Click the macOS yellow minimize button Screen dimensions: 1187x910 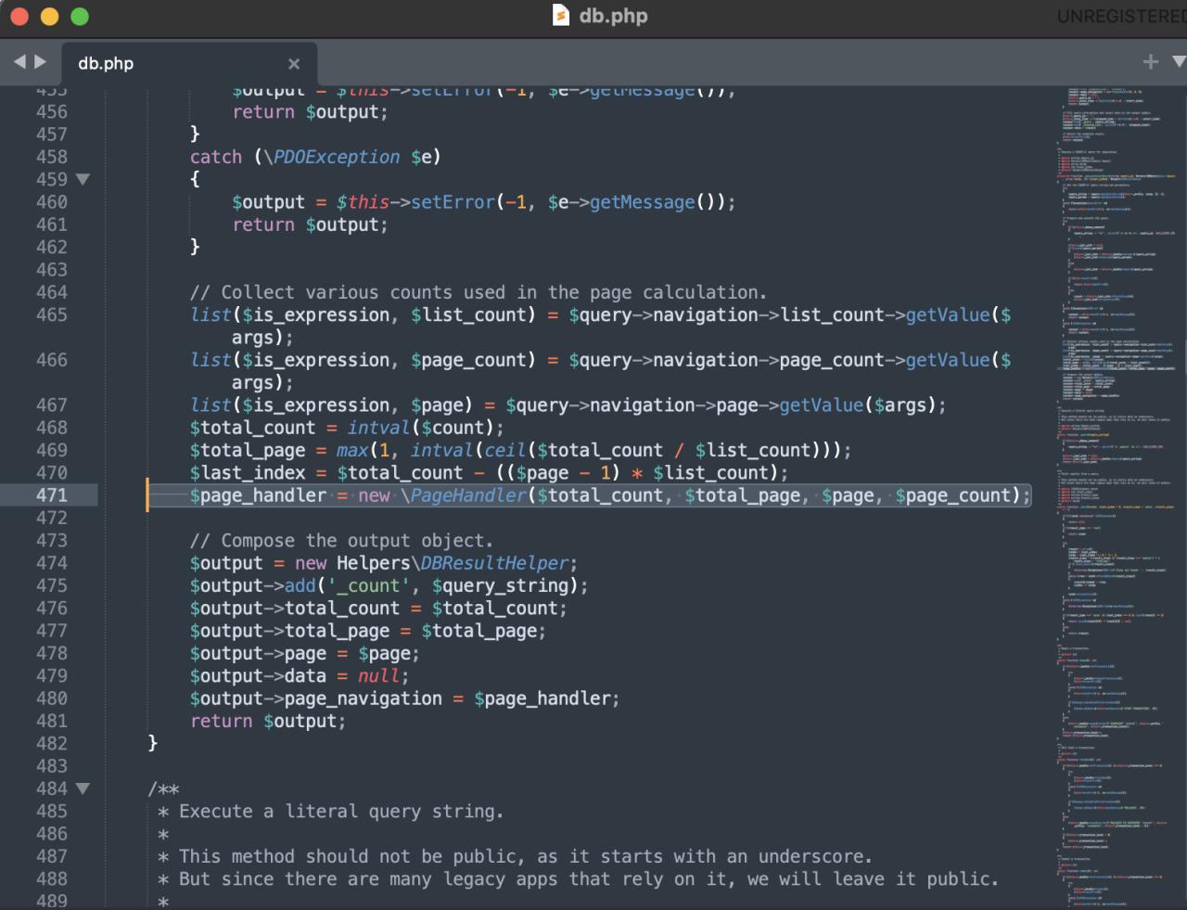click(50, 16)
